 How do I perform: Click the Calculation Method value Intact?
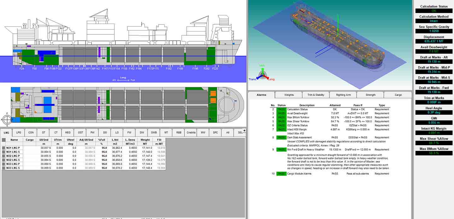[x=434, y=21]
